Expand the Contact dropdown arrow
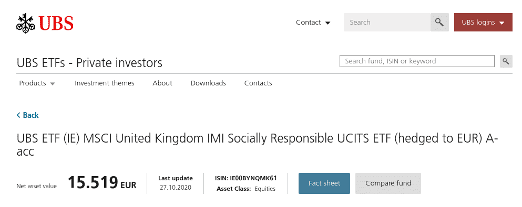The width and height of the screenshot is (522, 207). [x=327, y=23]
